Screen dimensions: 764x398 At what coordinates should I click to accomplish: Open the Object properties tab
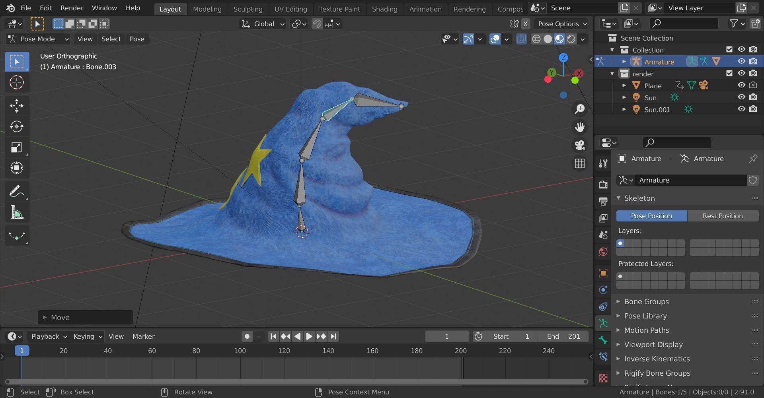603,273
